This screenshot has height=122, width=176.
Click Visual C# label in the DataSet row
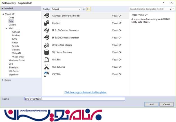coord(117,23)
